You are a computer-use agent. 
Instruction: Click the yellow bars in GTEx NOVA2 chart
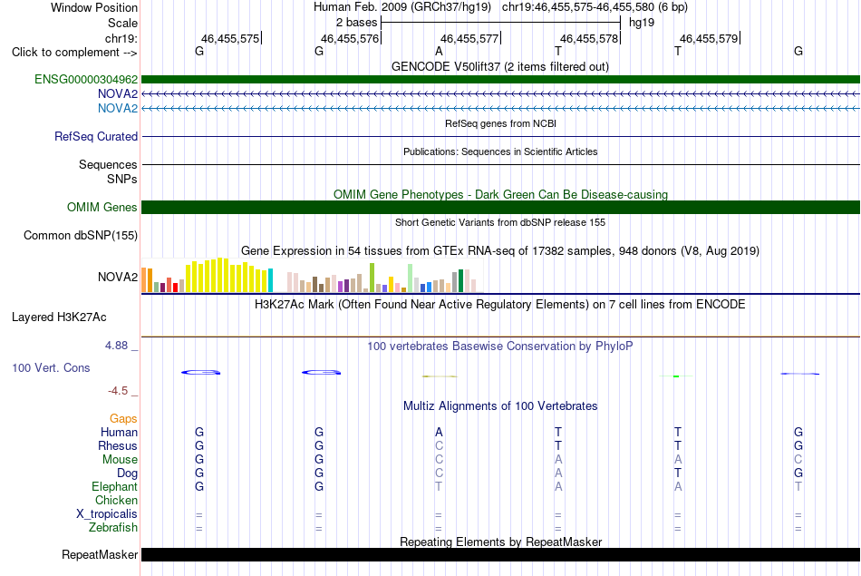[229, 276]
